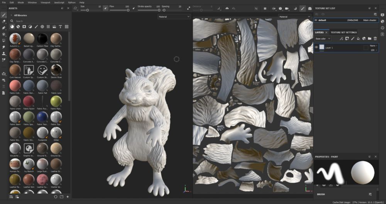Filter assets by Environment maps icon
Viewport: 386px width, 204px height.
tap(54, 27)
